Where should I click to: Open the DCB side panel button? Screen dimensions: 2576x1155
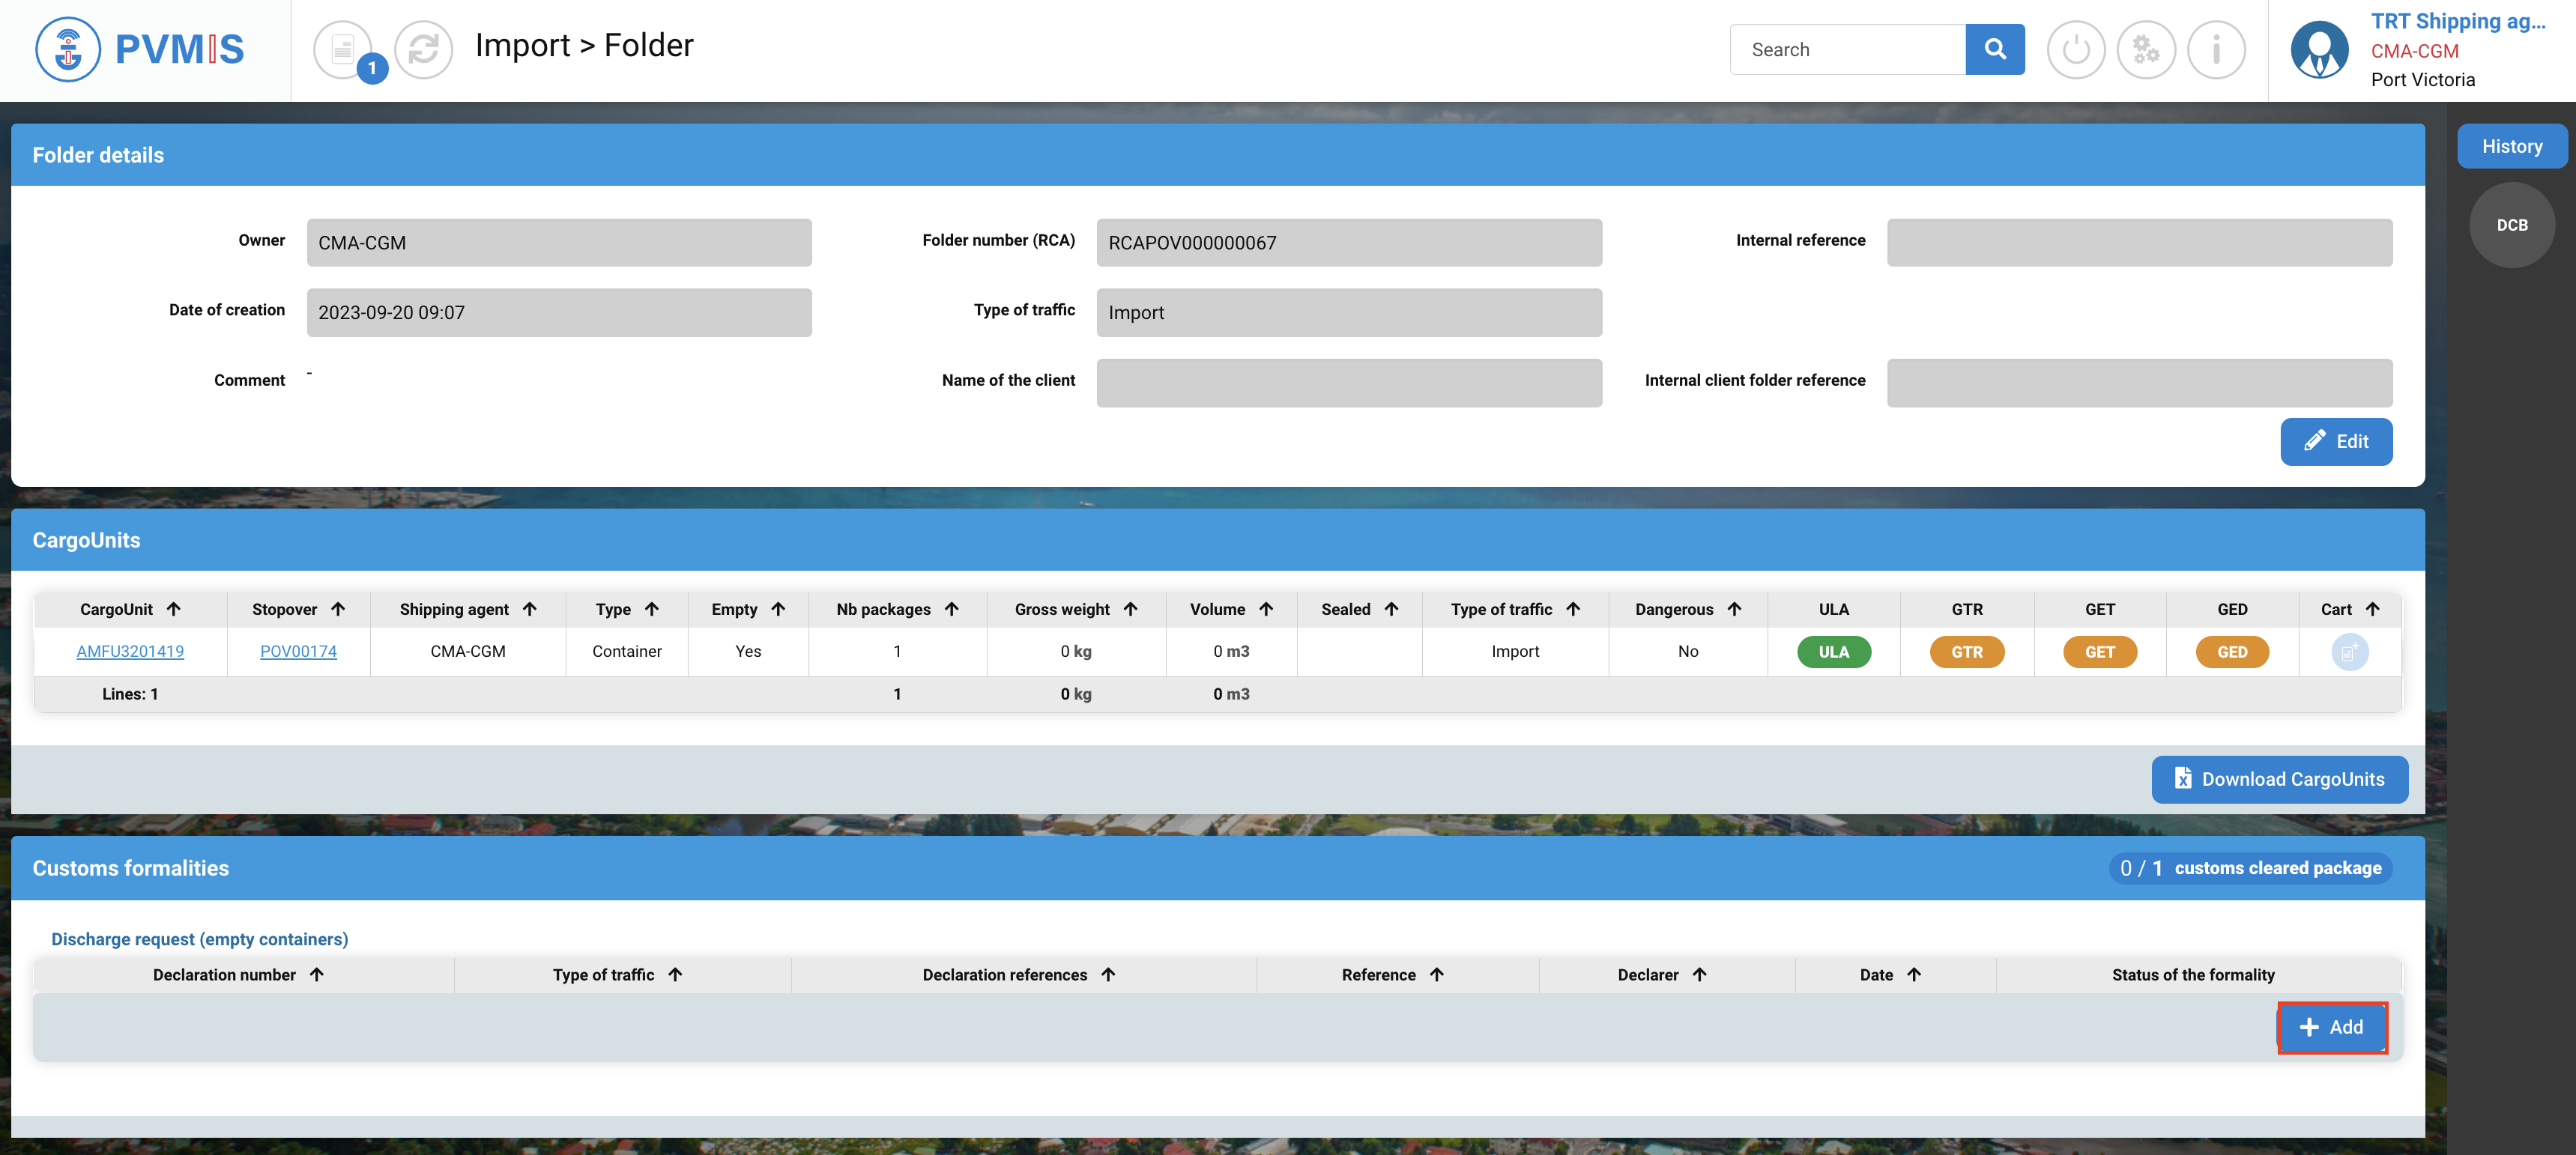[x=2511, y=225]
